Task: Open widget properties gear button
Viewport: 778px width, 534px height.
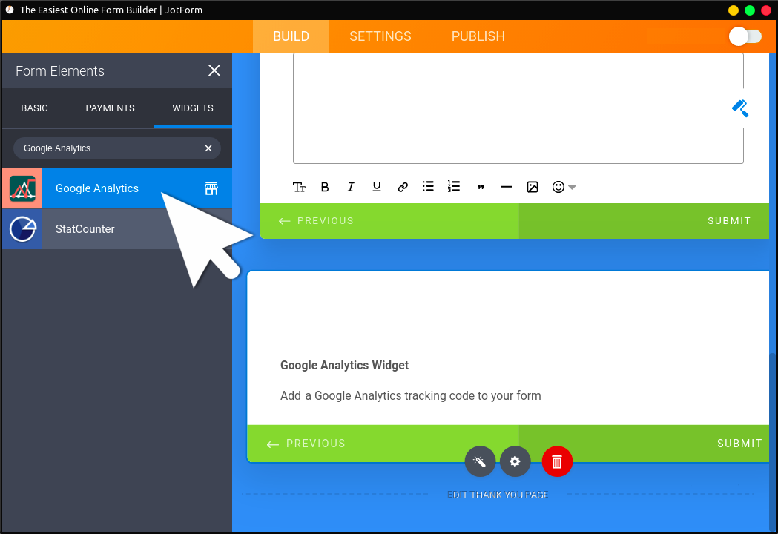Action: [x=515, y=461]
